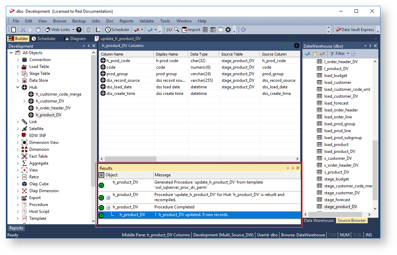The width and height of the screenshot is (397, 255).
Task: Click the help question mark icon
Action: [79, 30]
